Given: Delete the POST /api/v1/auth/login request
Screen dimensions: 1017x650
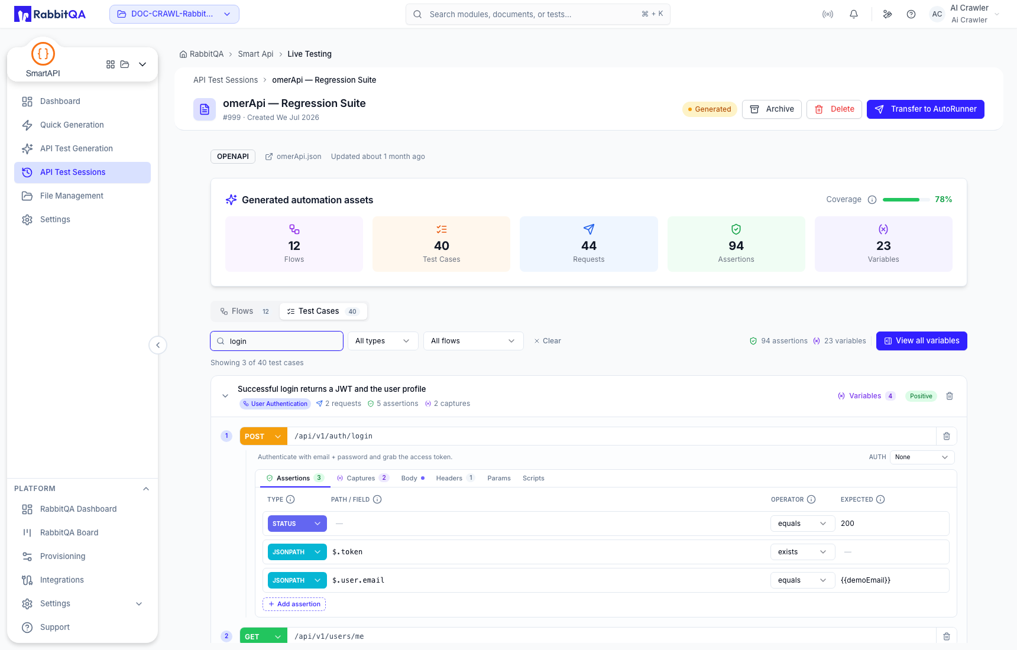Looking at the screenshot, I should click(947, 436).
